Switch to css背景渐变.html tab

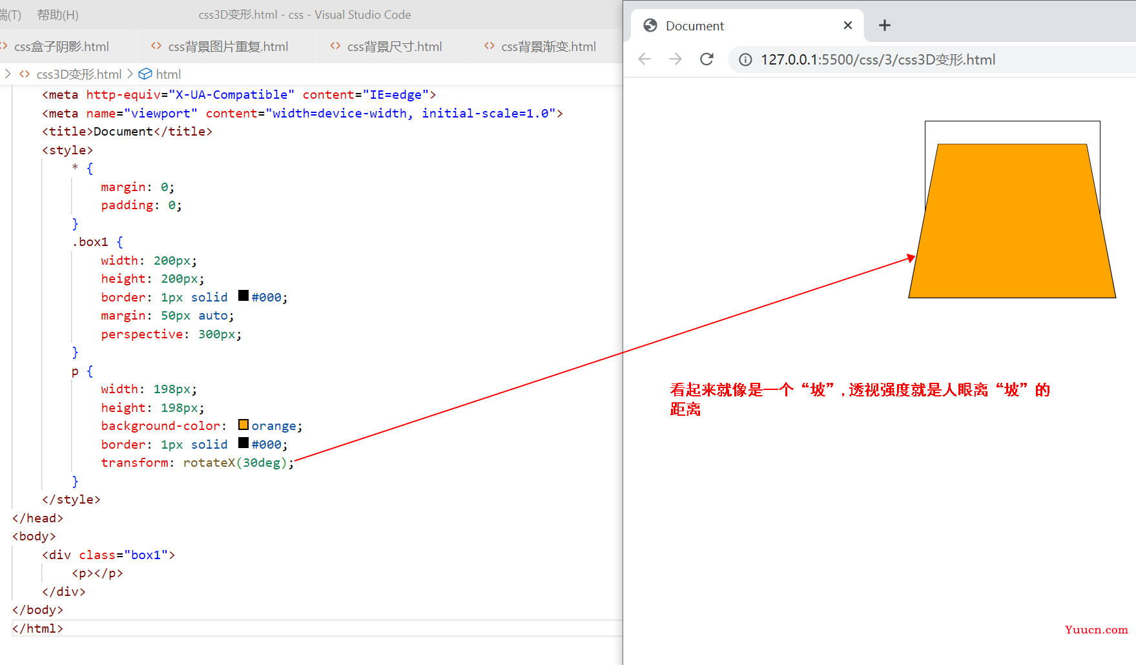[548, 46]
